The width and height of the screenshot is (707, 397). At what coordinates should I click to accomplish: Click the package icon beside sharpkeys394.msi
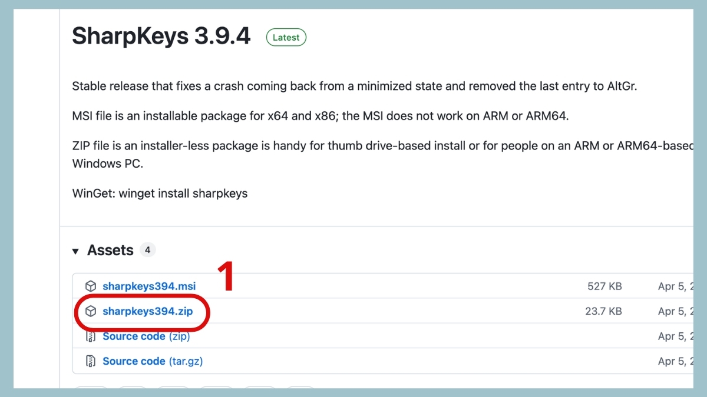click(91, 286)
